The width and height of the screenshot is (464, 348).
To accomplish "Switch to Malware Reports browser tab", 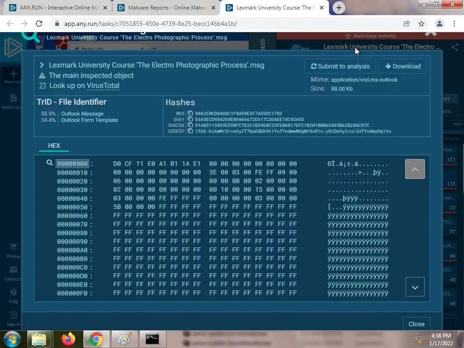I will pyautogui.click(x=167, y=8).
